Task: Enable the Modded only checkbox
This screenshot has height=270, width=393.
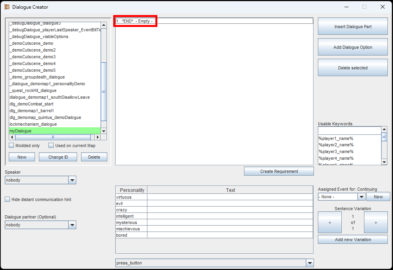Action: tap(12, 146)
